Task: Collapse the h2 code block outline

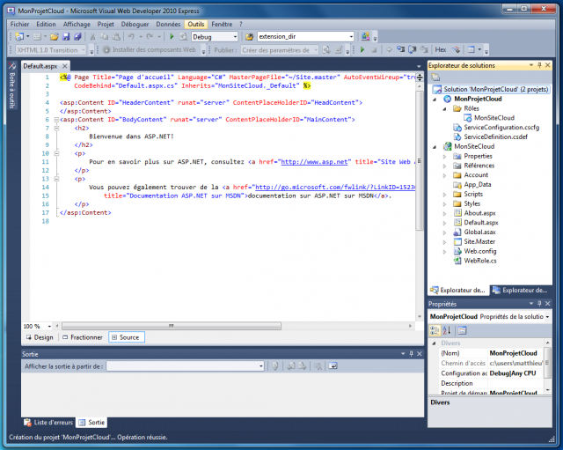Action: [56, 128]
